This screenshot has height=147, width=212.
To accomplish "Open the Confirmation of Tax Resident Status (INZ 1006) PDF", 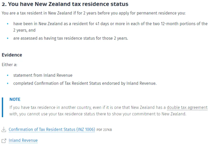I will [52, 129].
